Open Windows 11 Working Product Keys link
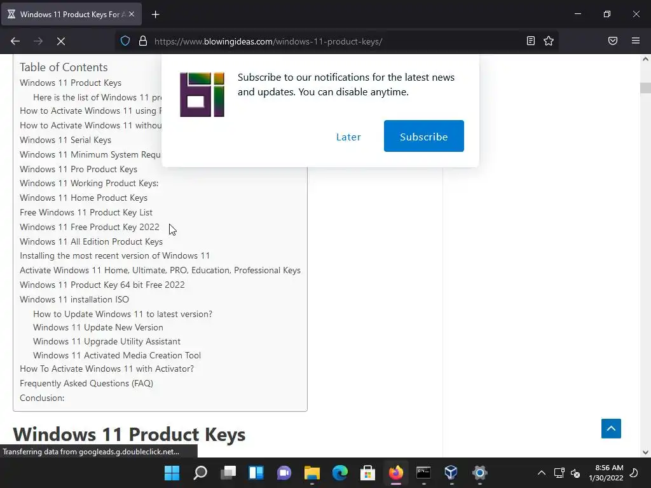Image resolution: width=651 pixels, height=488 pixels. [x=89, y=184]
